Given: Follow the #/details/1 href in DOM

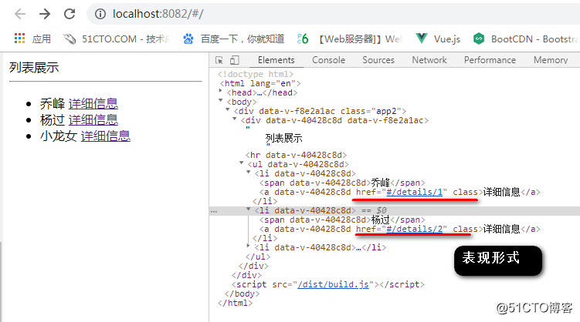Looking at the screenshot, I should pyautogui.click(x=414, y=192).
